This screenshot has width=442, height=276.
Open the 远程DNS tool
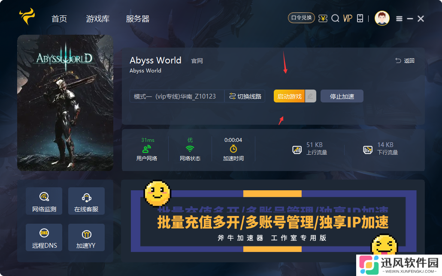pos(43,237)
